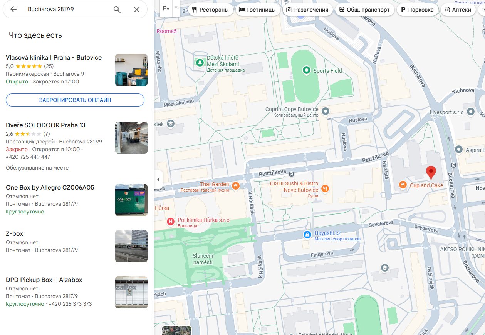Select the Cup and Cake restaurant pin
The width and height of the screenshot is (485, 335).
click(403, 185)
